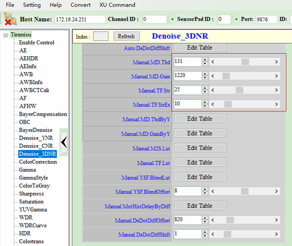Select Denoise_YNR in the tree
The image size is (292, 246).
click(36, 138)
